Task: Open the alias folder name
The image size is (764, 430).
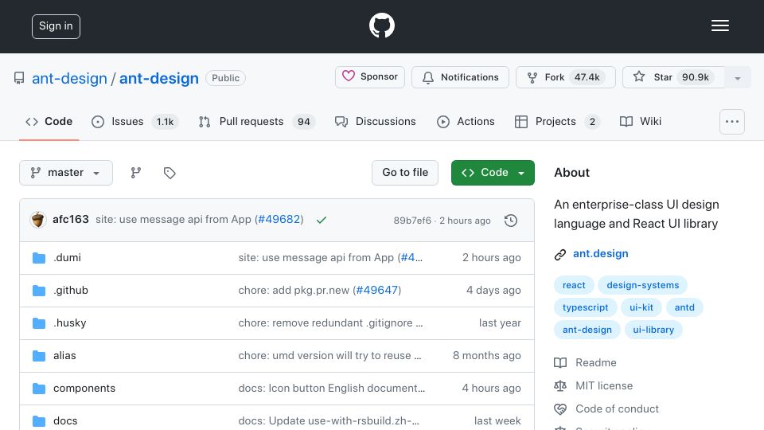Action: 64,355
